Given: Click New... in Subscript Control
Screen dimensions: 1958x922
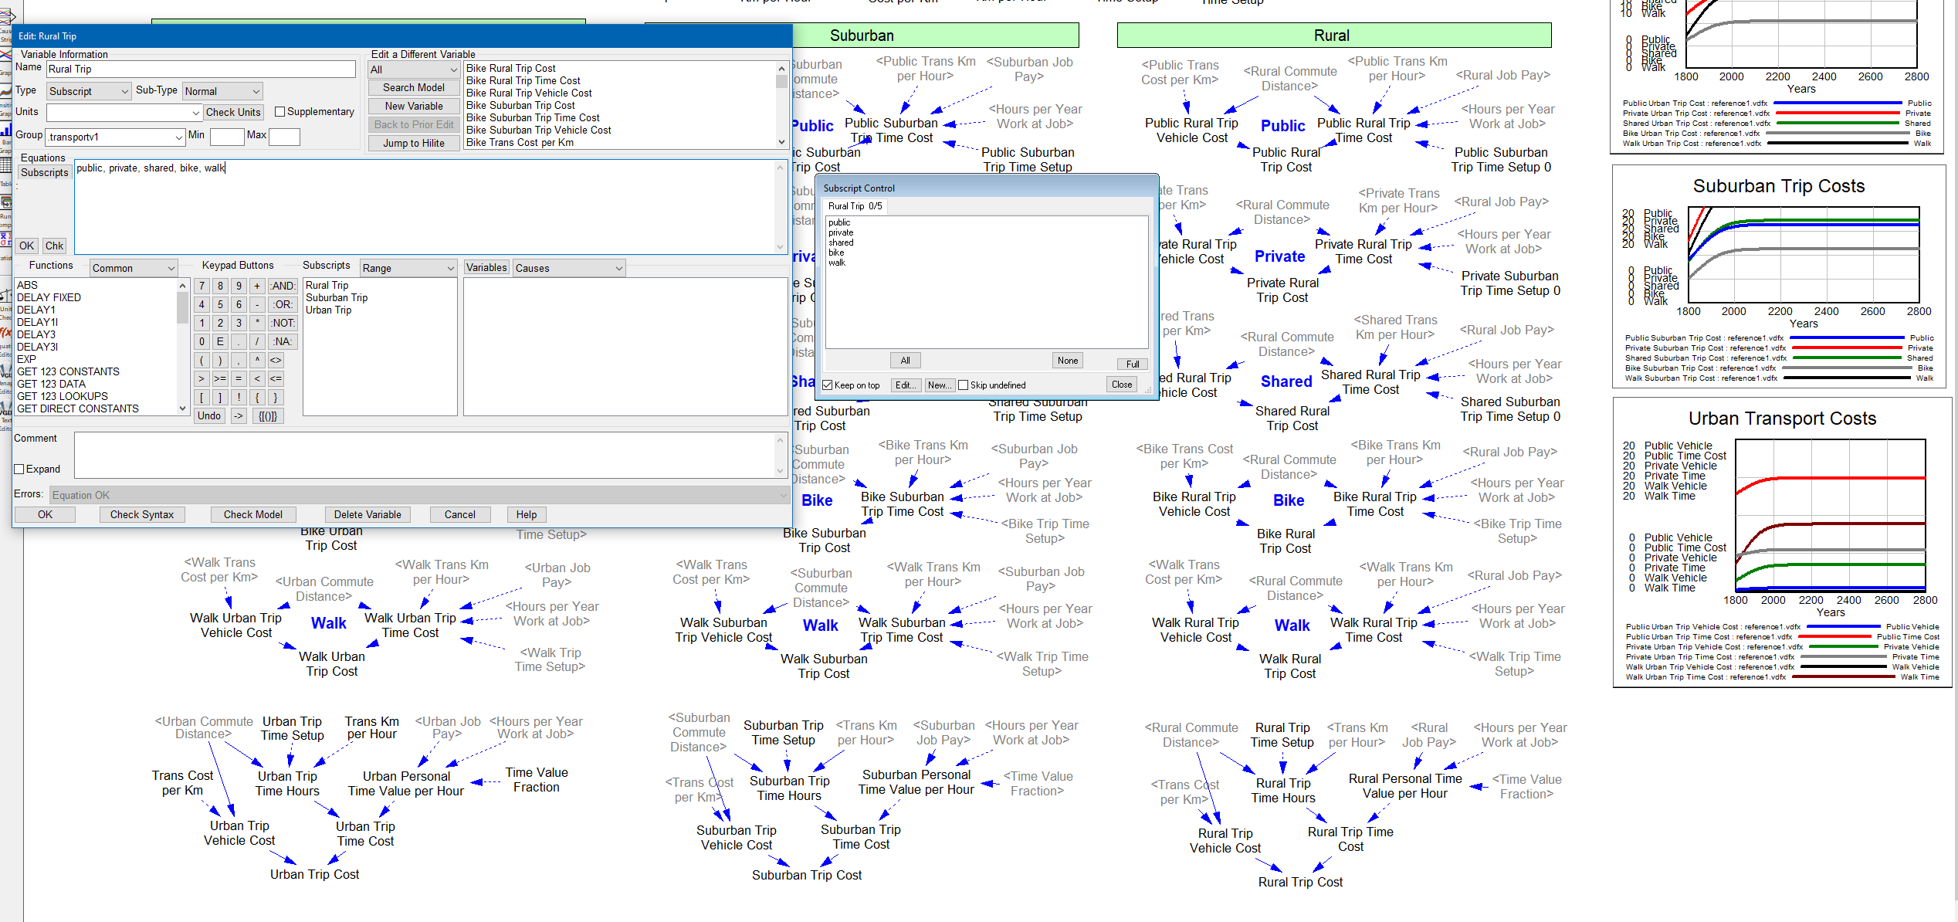Looking at the screenshot, I should 939,385.
